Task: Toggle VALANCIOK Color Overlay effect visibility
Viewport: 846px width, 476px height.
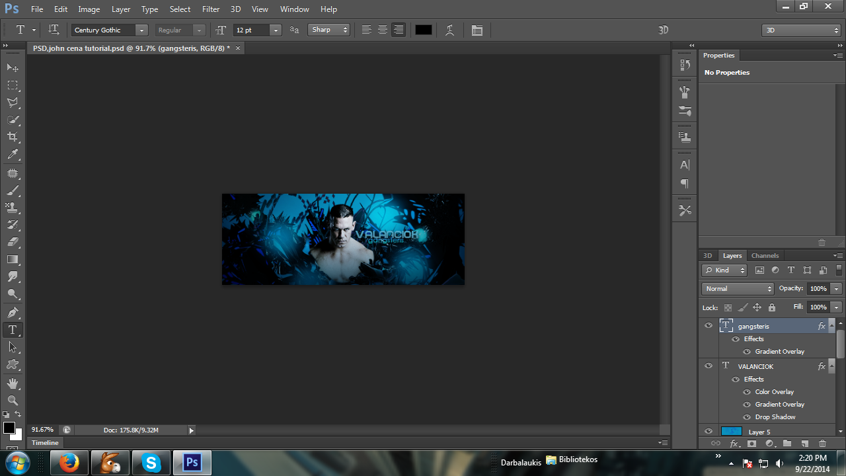Action: (x=748, y=392)
